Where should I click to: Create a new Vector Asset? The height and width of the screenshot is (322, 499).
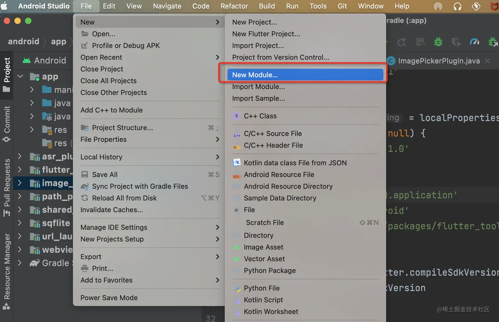[x=305, y=259]
